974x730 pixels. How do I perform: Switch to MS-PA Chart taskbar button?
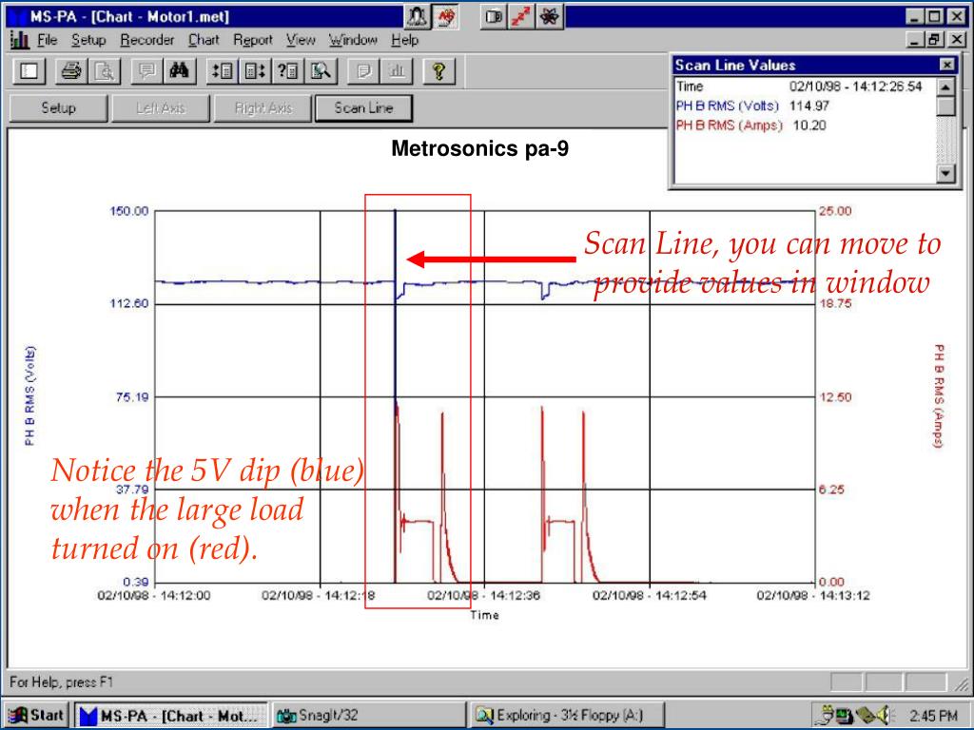coord(171,715)
